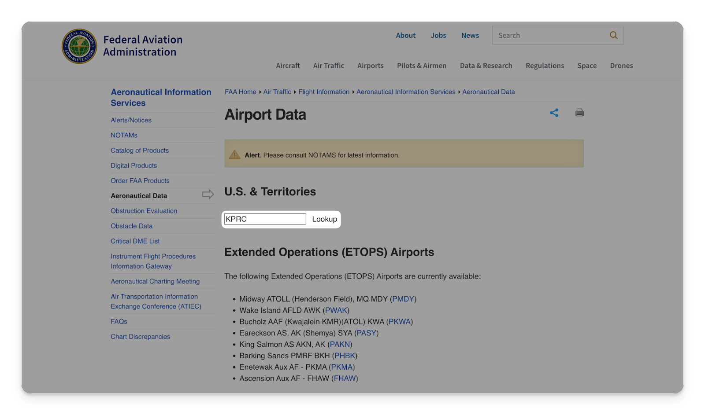Screen dimensions: 705x415
Task: Open FAQs sidebar link
Action: click(x=119, y=322)
